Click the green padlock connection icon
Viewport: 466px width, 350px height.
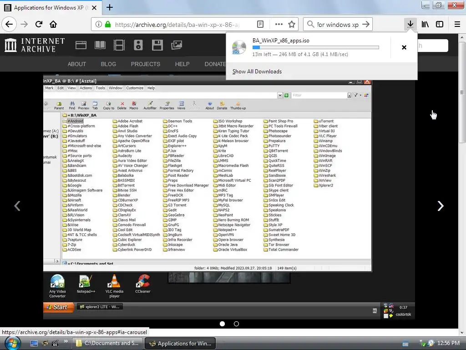click(x=108, y=25)
